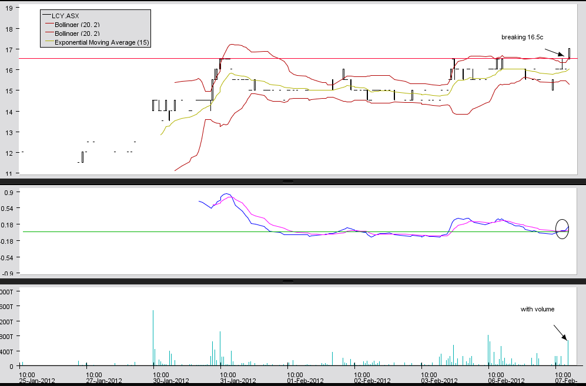This screenshot has width=586, height=386.
Task: Click the 400T label on volume axis
Action: tap(12, 351)
